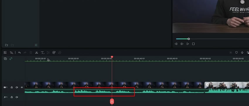
Task: Mute audio track 1
Action: point(17,97)
